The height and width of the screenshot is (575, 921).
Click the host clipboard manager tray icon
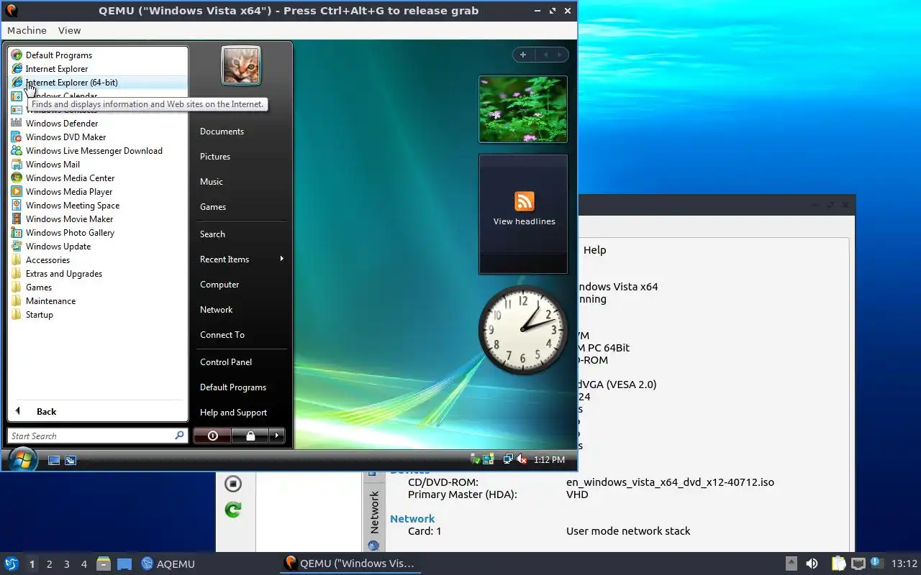838,563
